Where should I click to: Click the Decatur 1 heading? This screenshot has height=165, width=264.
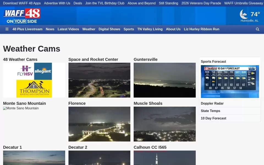[x=12, y=147]
